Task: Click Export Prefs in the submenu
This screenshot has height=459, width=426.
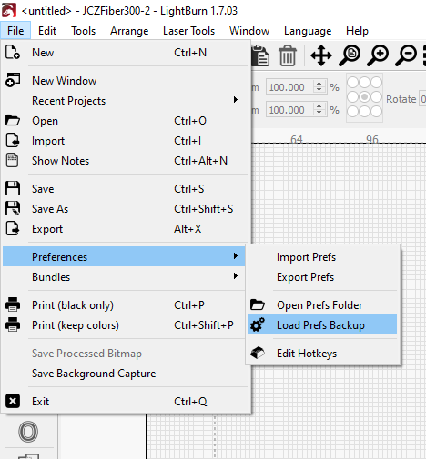Action: 305,277
